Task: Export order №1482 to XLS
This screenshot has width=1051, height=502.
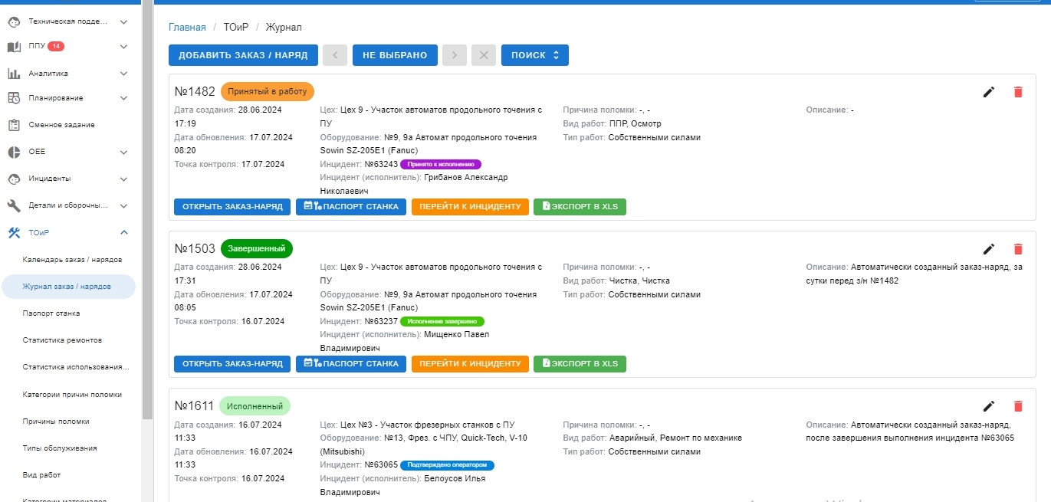Action: 580,206
